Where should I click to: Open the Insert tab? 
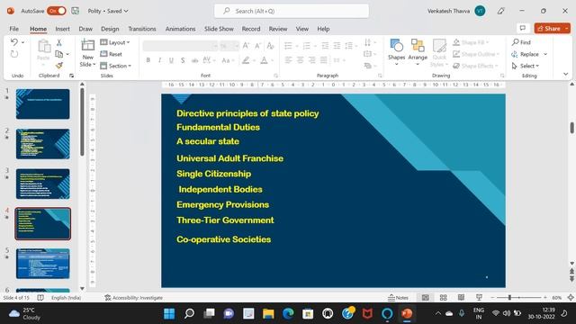pyautogui.click(x=62, y=29)
